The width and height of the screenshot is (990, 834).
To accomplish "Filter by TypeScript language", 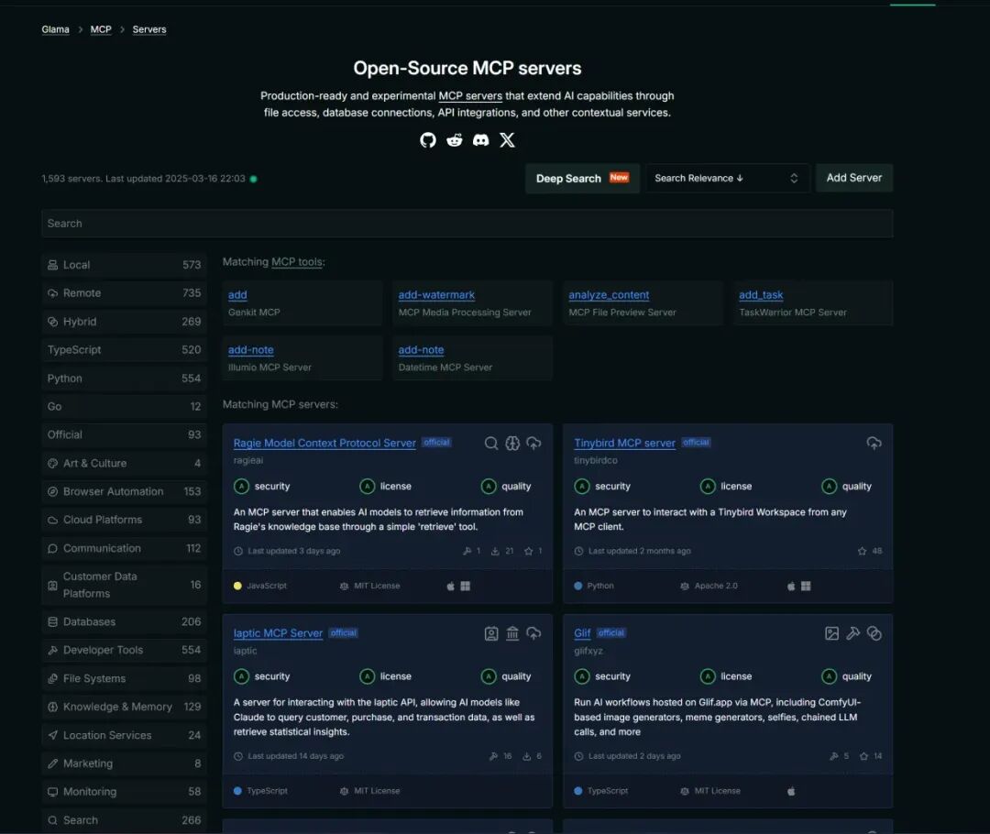I will [125, 350].
